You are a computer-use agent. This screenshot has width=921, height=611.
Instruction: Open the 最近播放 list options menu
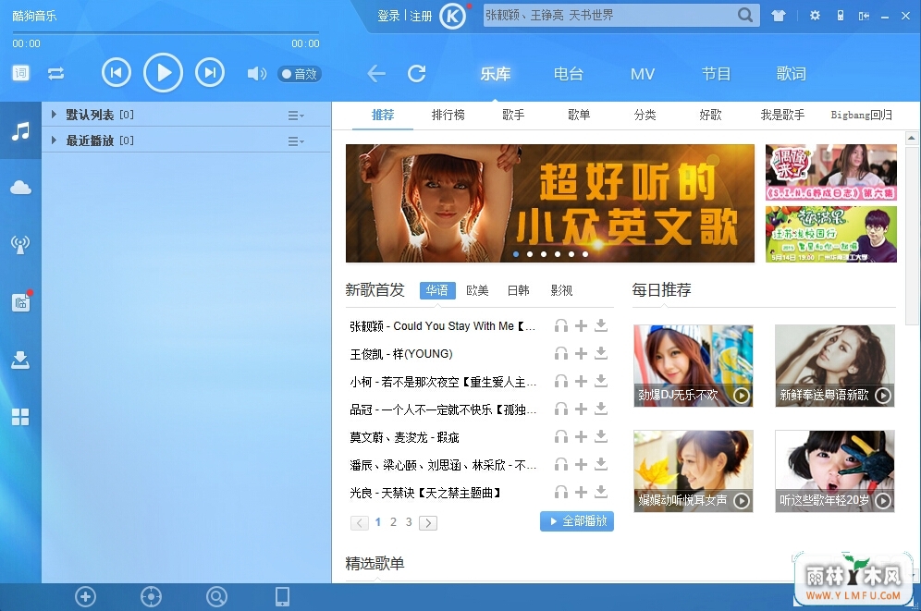pos(296,141)
